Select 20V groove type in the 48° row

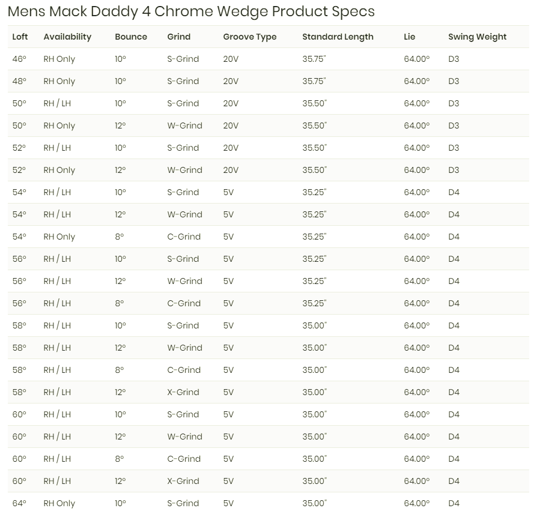(x=231, y=82)
